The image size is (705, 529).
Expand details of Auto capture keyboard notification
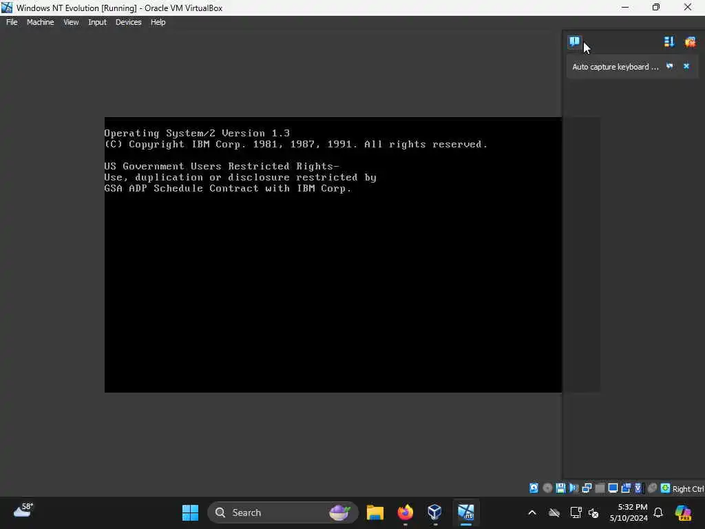click(669, 66)
